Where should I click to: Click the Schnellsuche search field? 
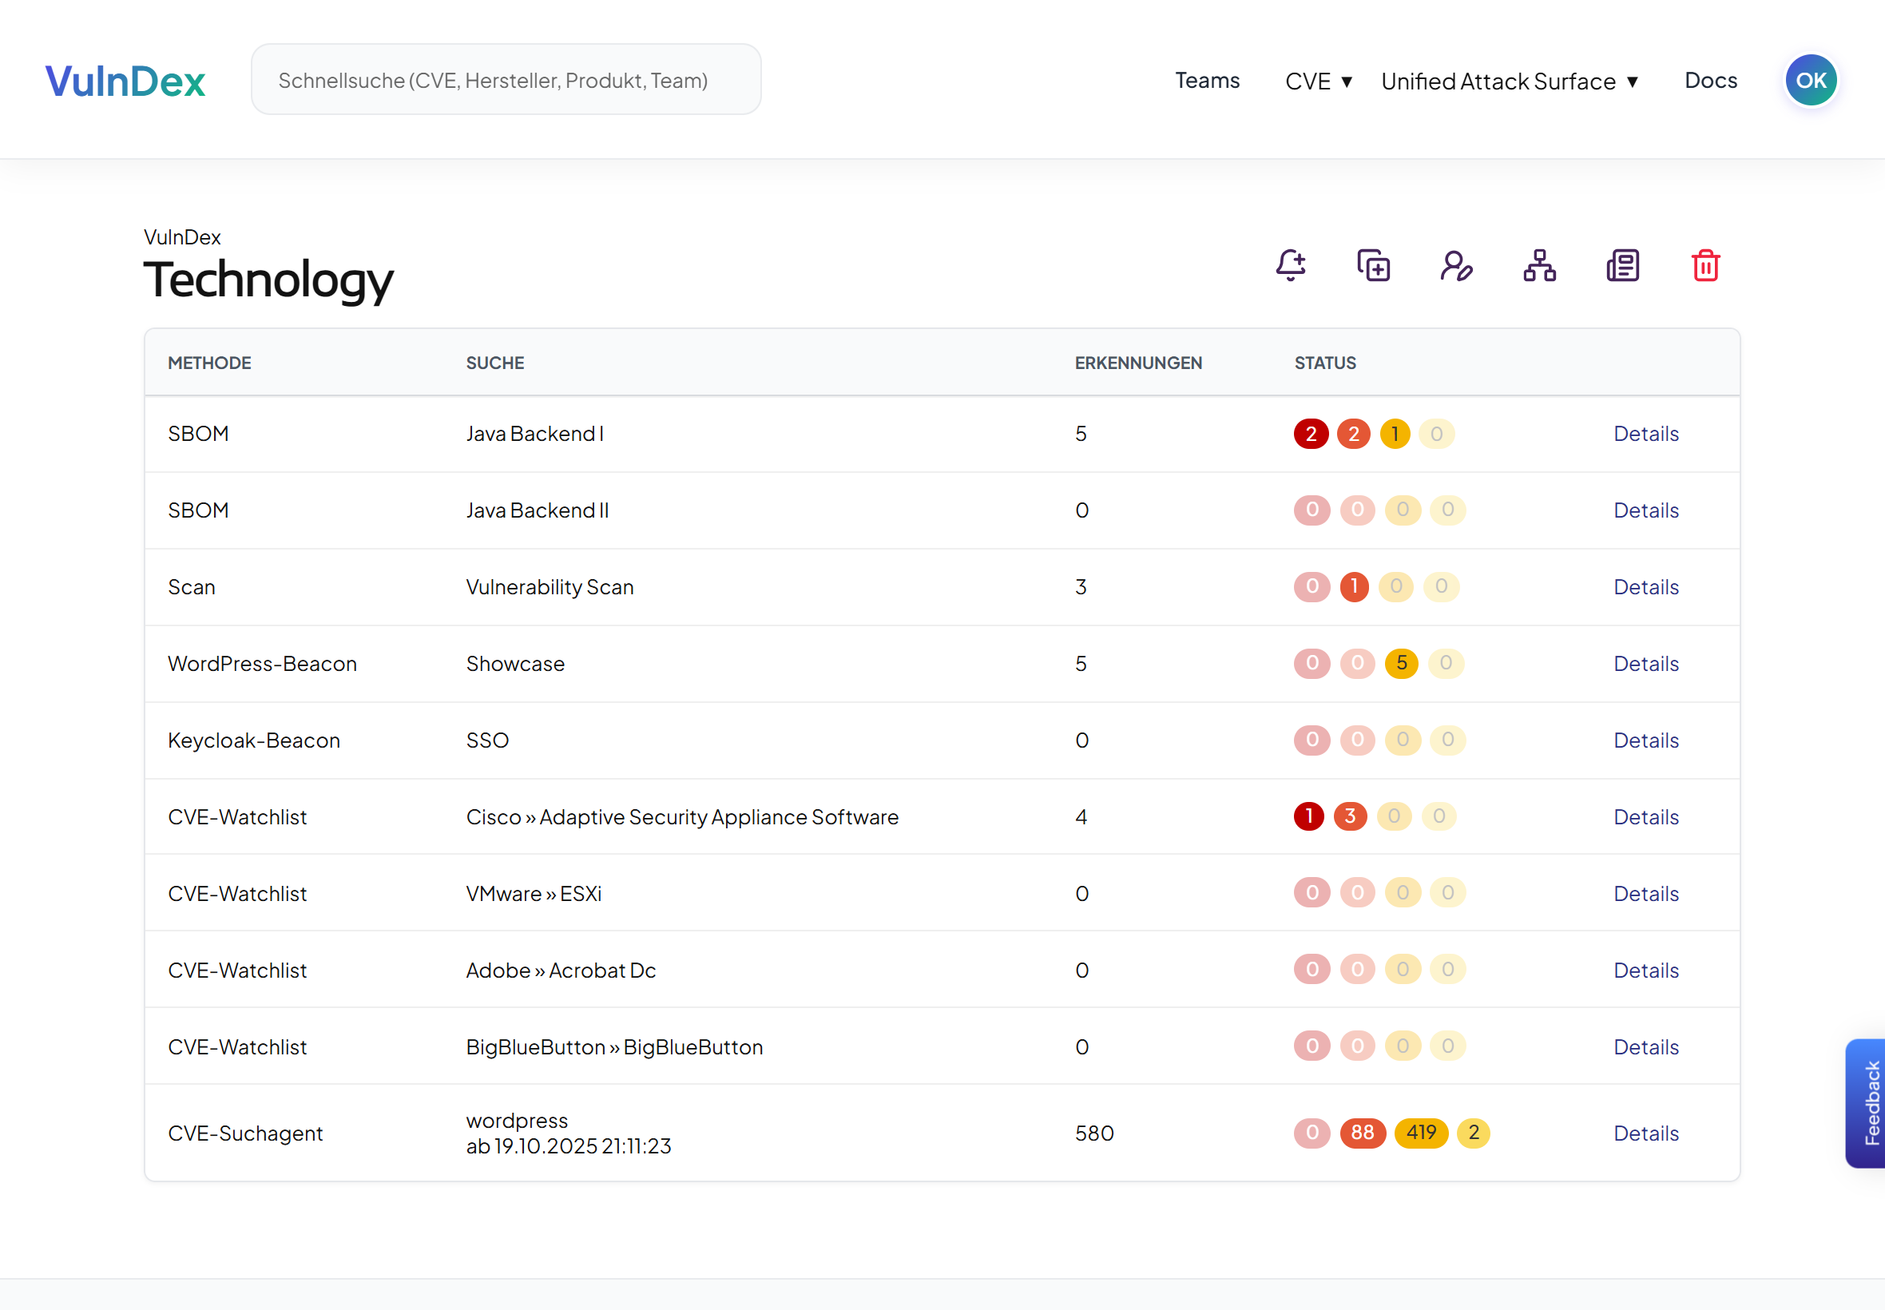[506, 80]
